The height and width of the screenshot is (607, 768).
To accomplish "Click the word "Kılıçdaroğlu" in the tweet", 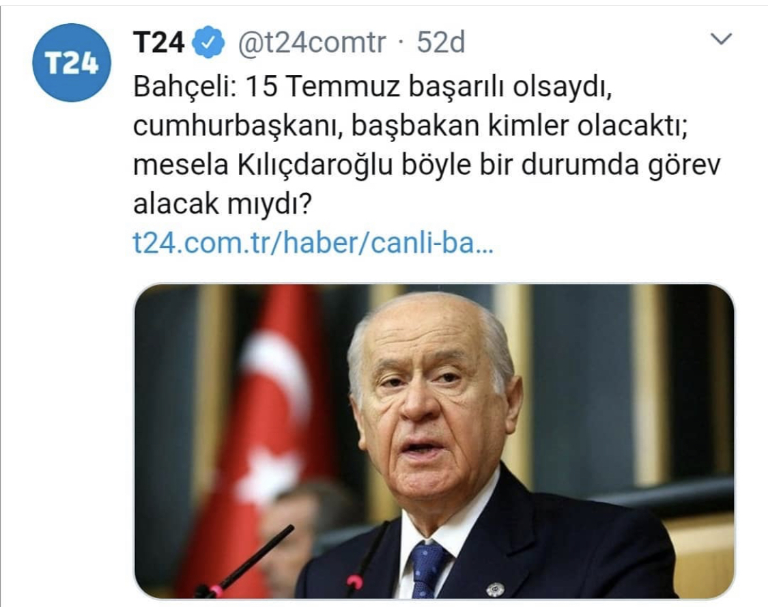I will pos(315,166).
